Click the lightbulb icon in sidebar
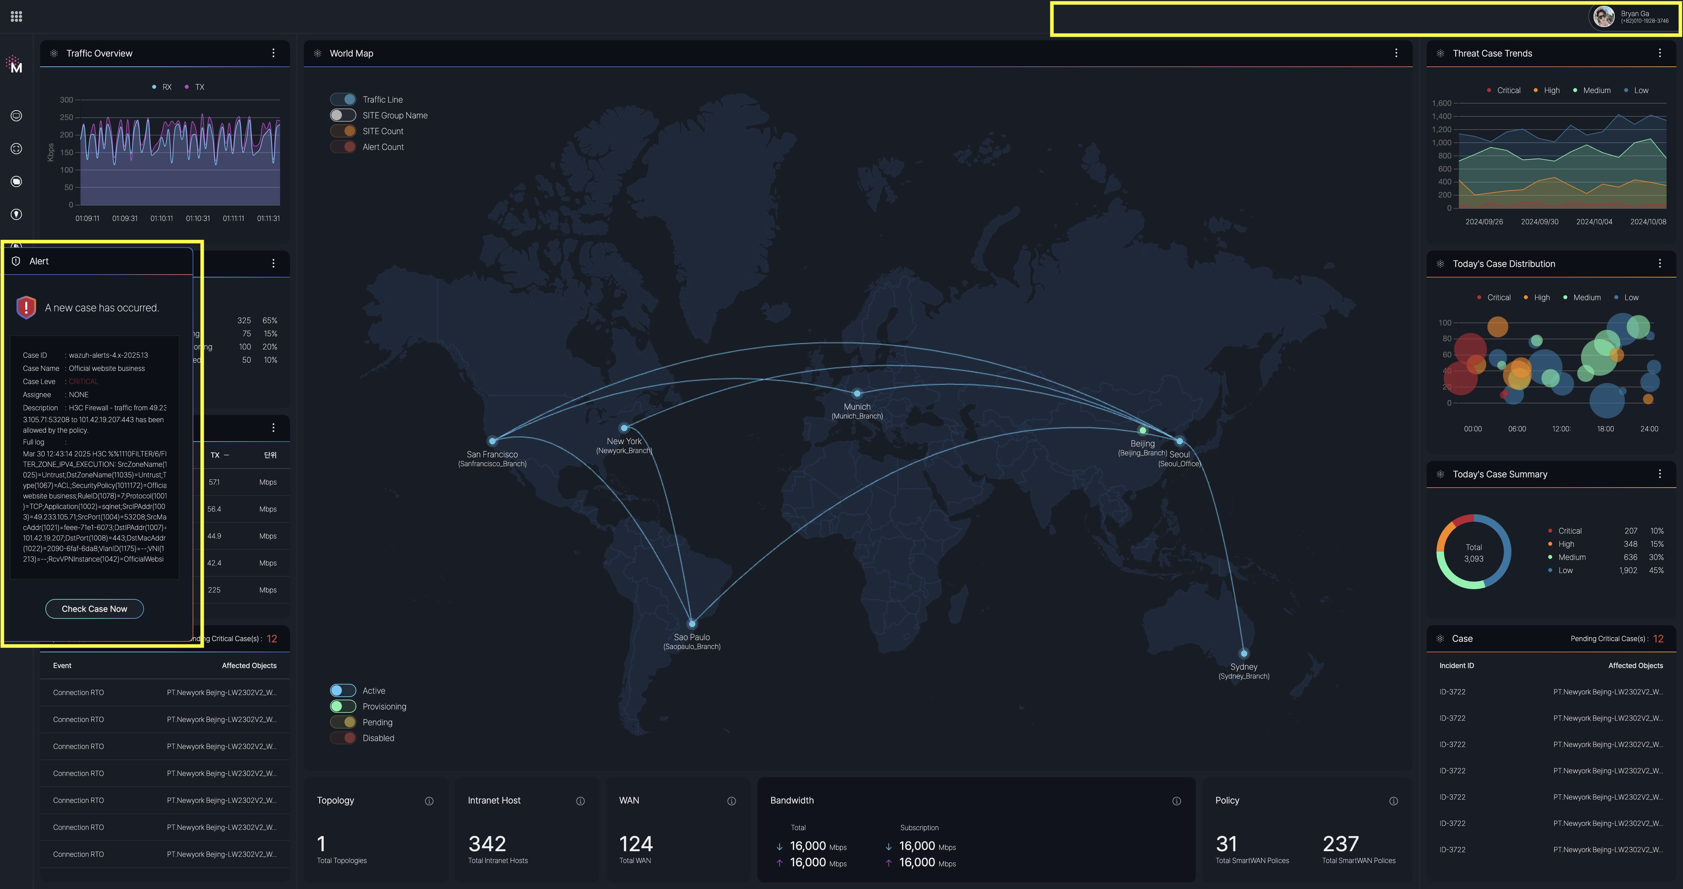This screenshot has width=1683, height=889. [16, 214]
